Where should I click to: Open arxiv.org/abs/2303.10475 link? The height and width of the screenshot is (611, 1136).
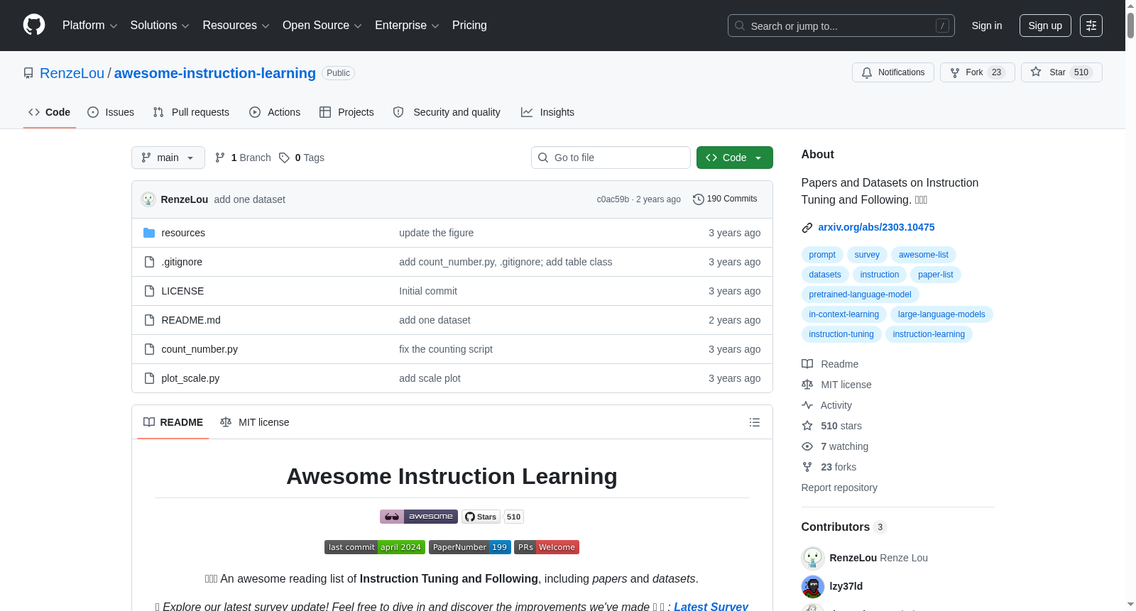click(x=876, y=227)
